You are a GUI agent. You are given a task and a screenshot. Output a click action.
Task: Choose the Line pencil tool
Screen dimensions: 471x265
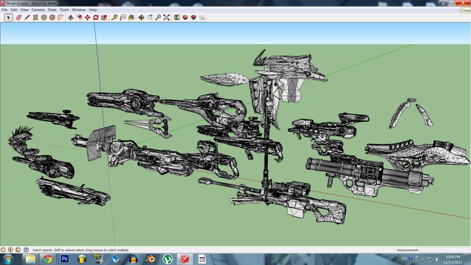27,18
